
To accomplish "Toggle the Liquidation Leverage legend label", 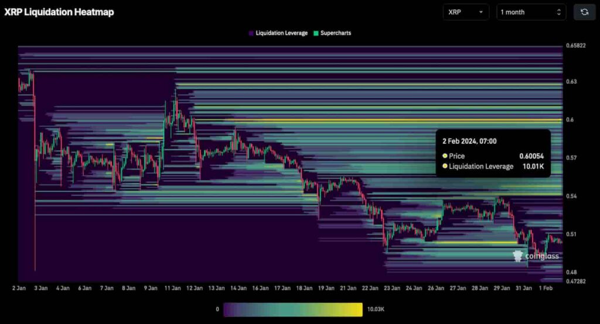I will click(281, 33).
